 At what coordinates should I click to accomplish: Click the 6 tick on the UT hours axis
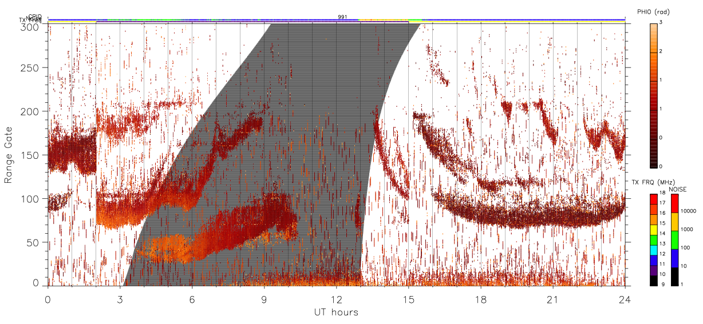[x=192, y=299]
